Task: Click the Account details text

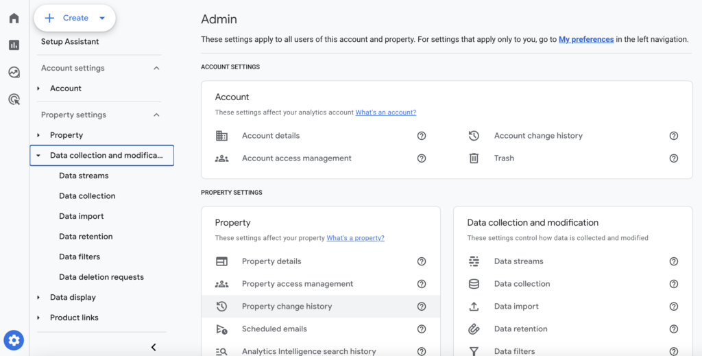Action: tap(271, 136)
